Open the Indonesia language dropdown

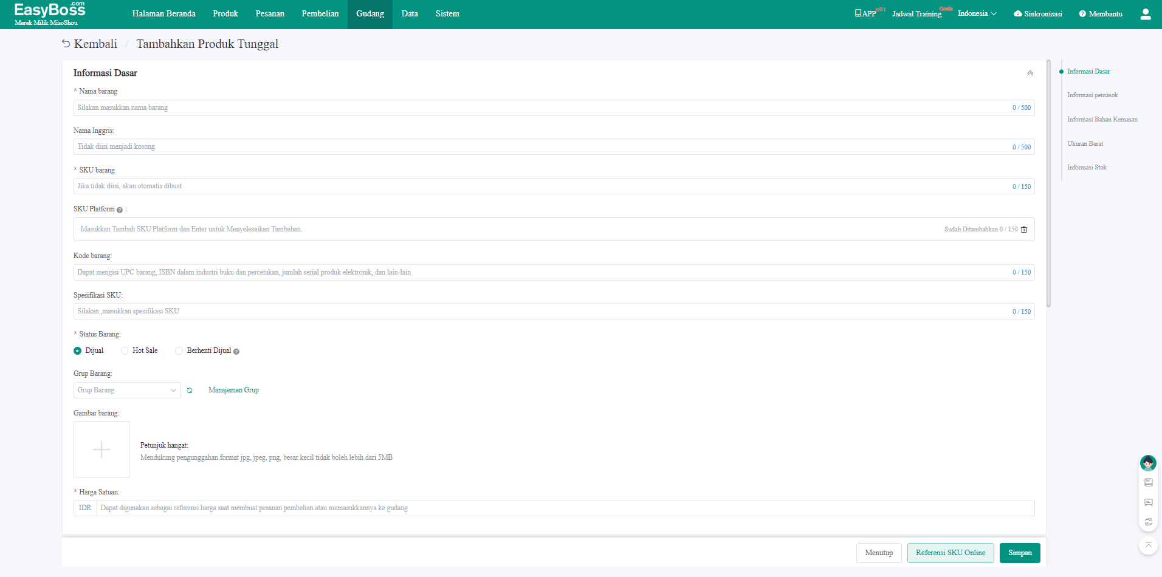click(977, 13)
